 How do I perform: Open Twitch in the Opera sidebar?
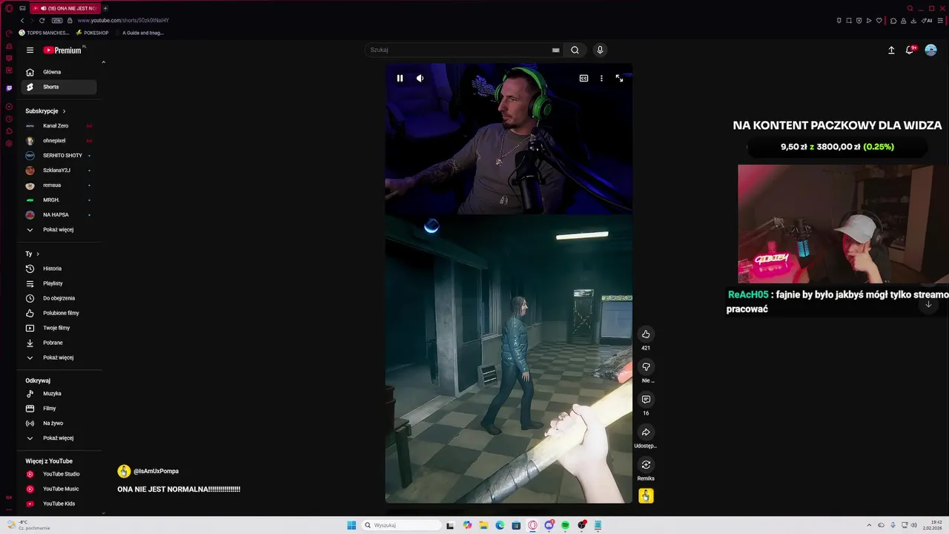click(9, 88)
